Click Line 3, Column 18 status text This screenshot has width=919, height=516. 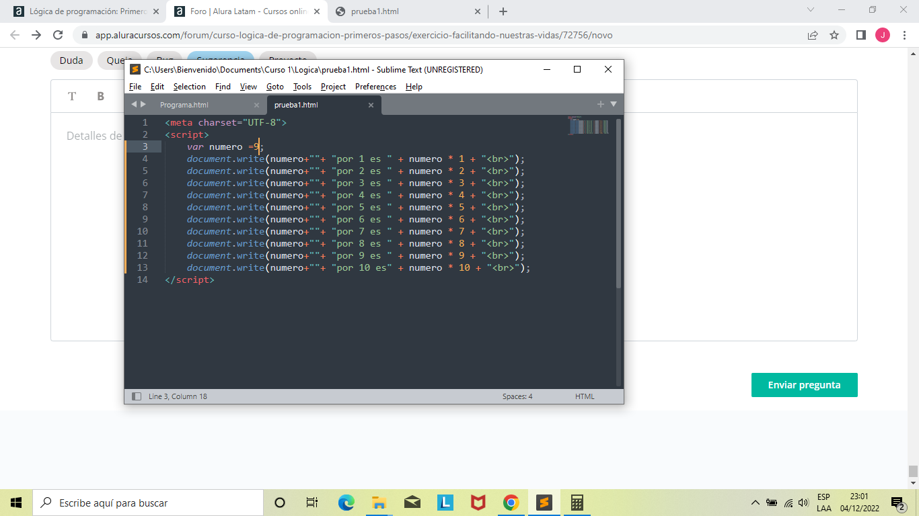click(178, 396)
